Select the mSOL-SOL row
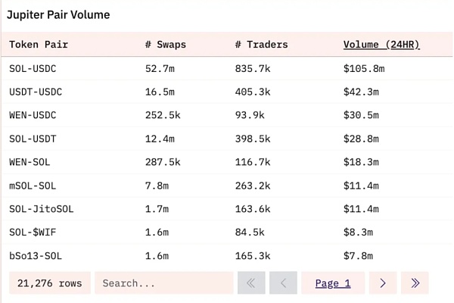The width and height of the screenshot is (454, 303). click(33, 186)
